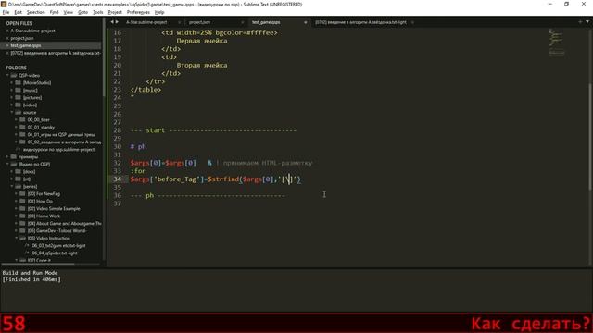The width and height of the screenshot is (593, 333).
Task: Click the [pictures] folder icon
Action: tap(18, 98)
